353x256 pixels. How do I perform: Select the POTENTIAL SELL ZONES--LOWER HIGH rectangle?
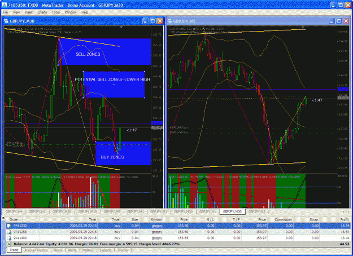[114, 85]
